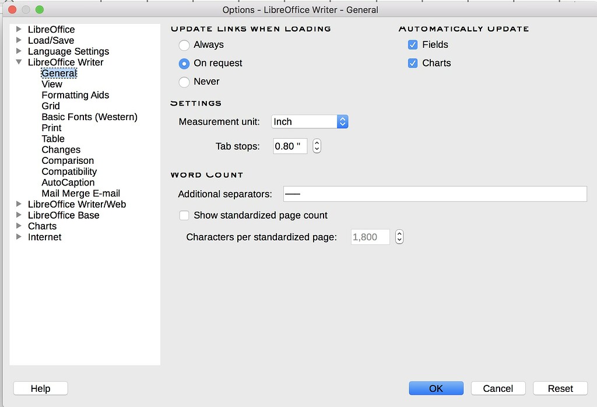This screenshot has width=597, height=407.
Task: Uncheck the Charts auto-update checkbox
Action: 413,63
